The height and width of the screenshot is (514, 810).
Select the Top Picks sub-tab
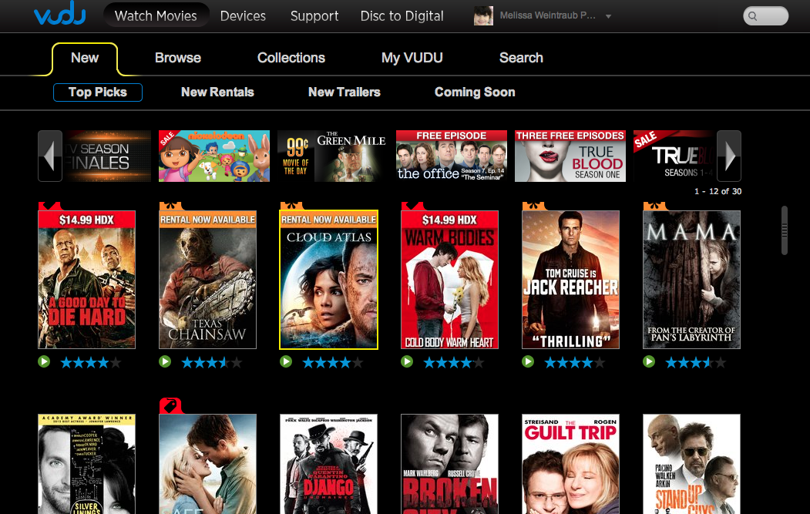coord(98,92)
